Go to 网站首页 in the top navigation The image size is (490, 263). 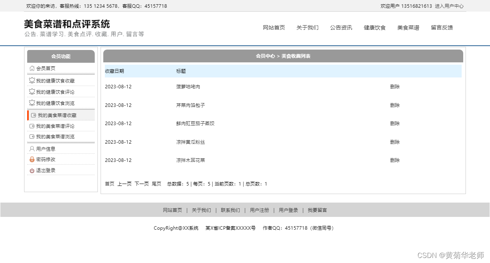coord(274,28)
